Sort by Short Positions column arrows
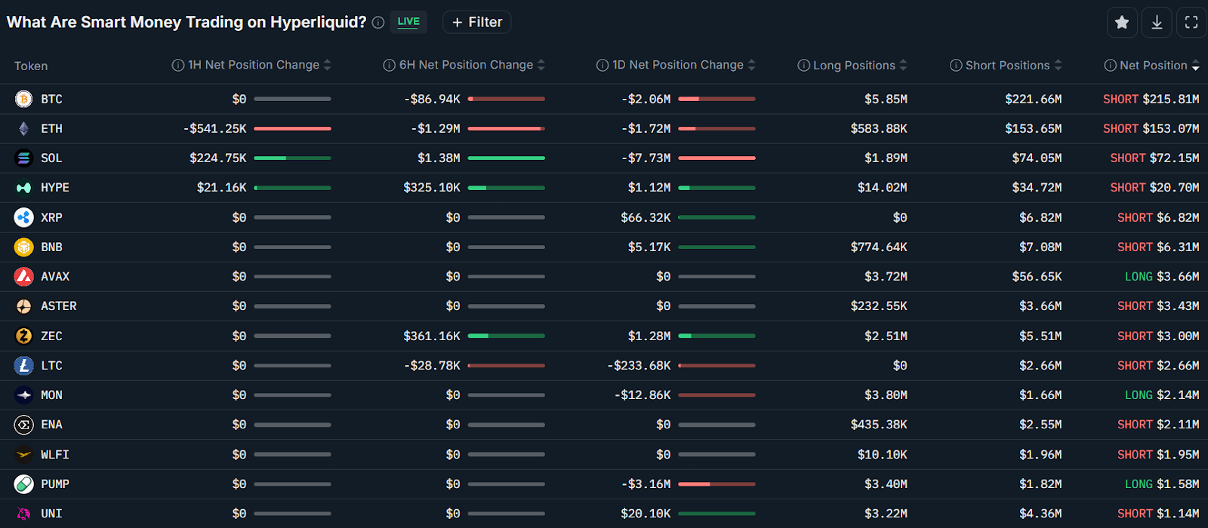1208x528 pixels. pyautogui.click(x=1059, y=66)
